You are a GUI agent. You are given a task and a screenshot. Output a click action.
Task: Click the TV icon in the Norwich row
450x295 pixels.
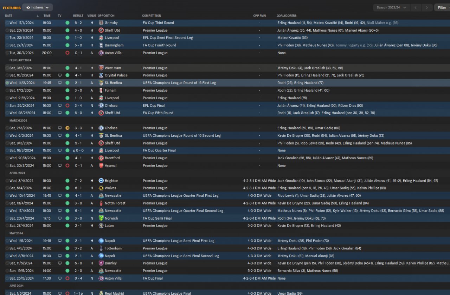[x=60, y=218]
